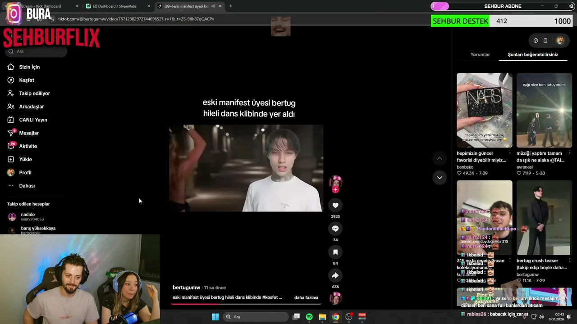This screenshot has width=577, height=324.
Task: Open the spinning sound disc for the video
Action: click(335, 298)
